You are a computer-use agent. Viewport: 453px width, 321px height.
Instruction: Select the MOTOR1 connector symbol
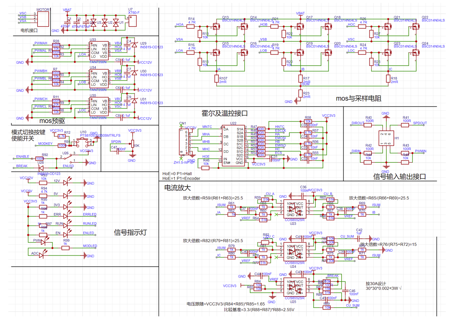(x=43, y=18)
